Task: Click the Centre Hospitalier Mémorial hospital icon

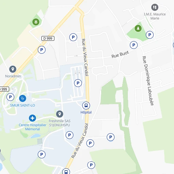Action: tap(32, 118)
